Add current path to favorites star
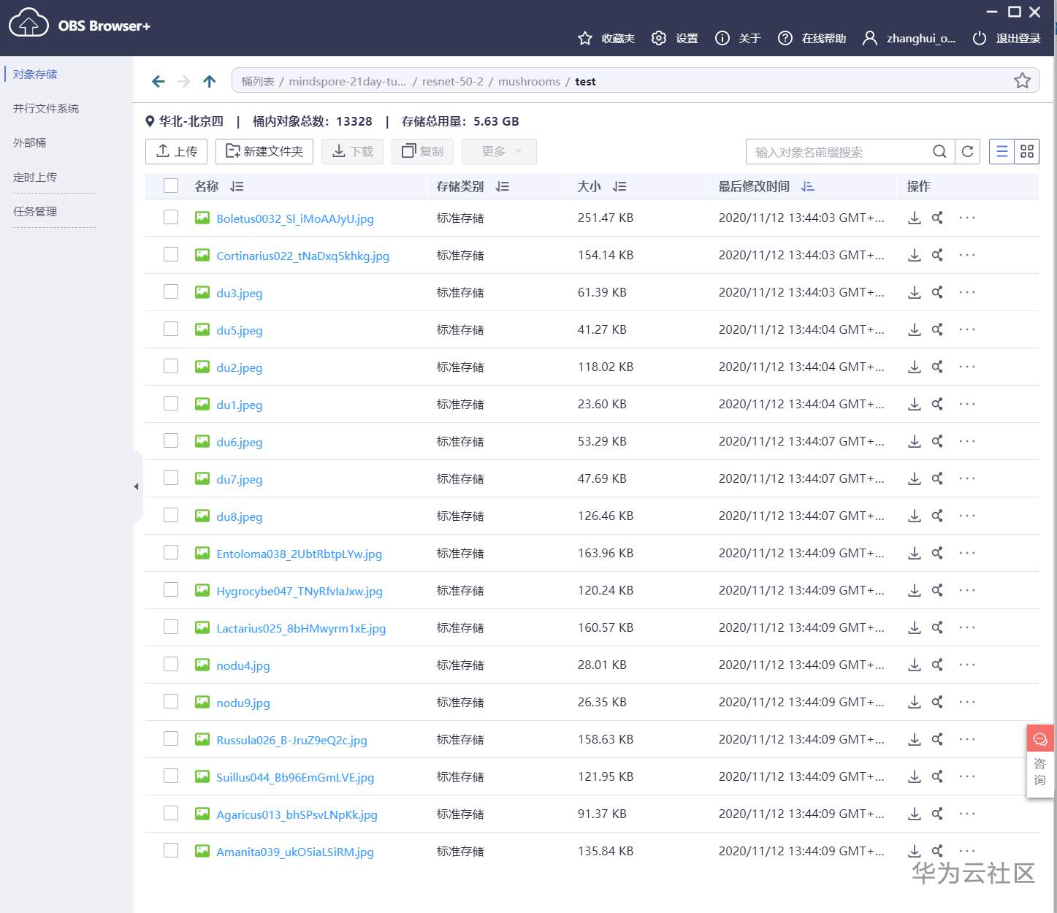The height and width of the screenshot is (913, 1057). [1022, 81]
